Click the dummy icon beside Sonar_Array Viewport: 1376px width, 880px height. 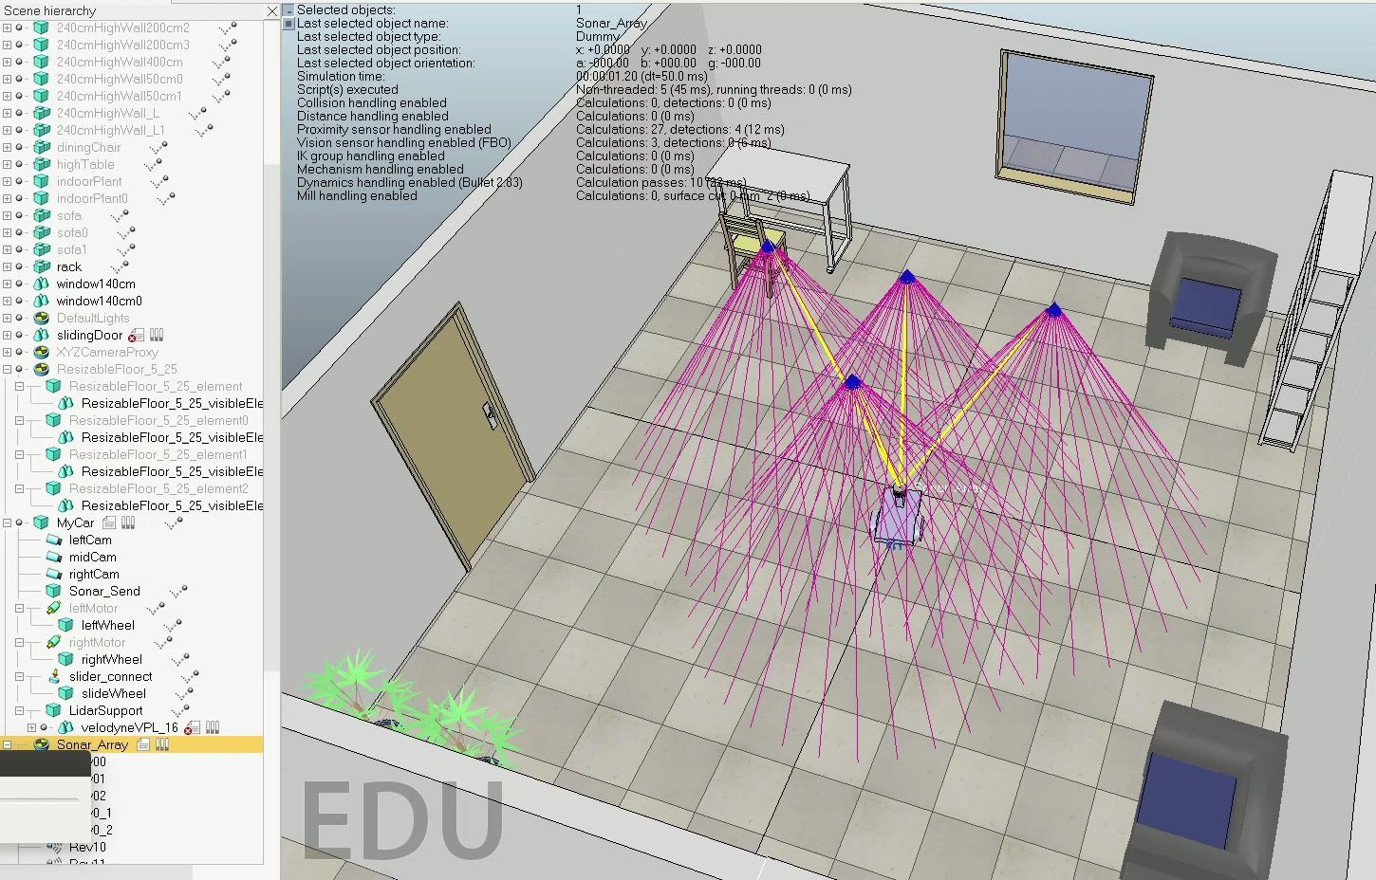pos(42,745)
